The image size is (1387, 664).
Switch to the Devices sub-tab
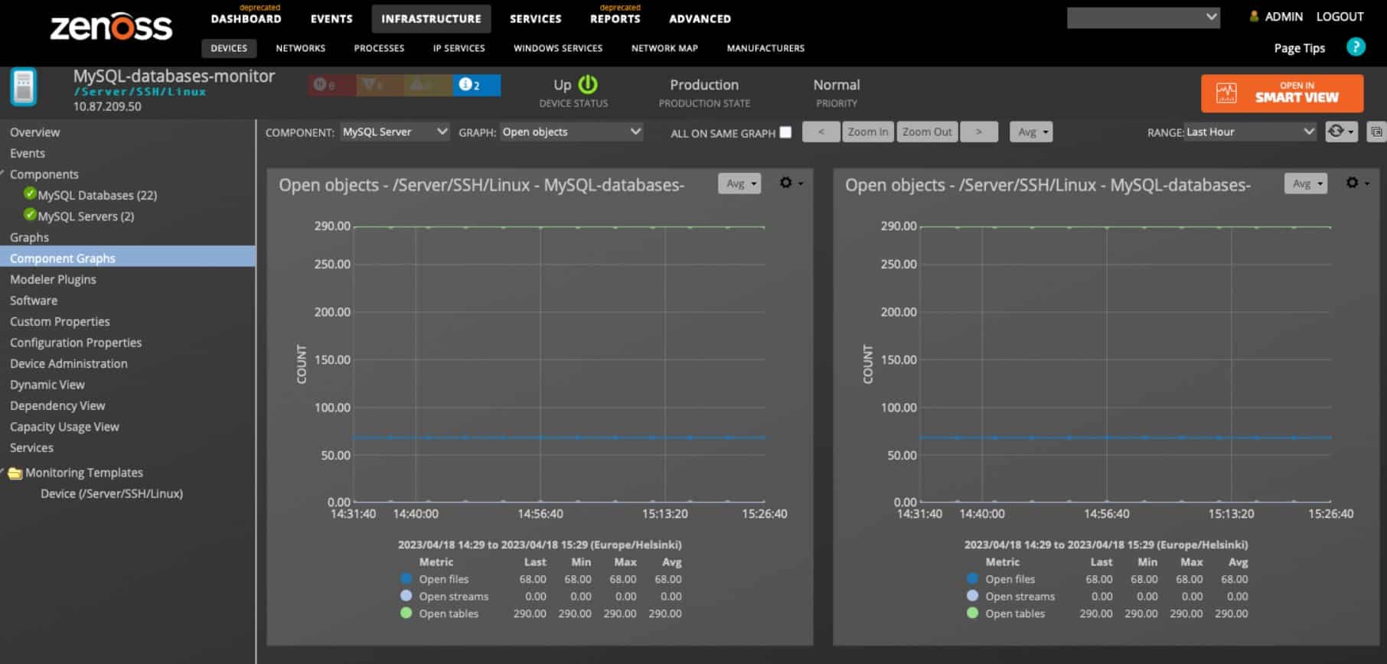(229, 47)
